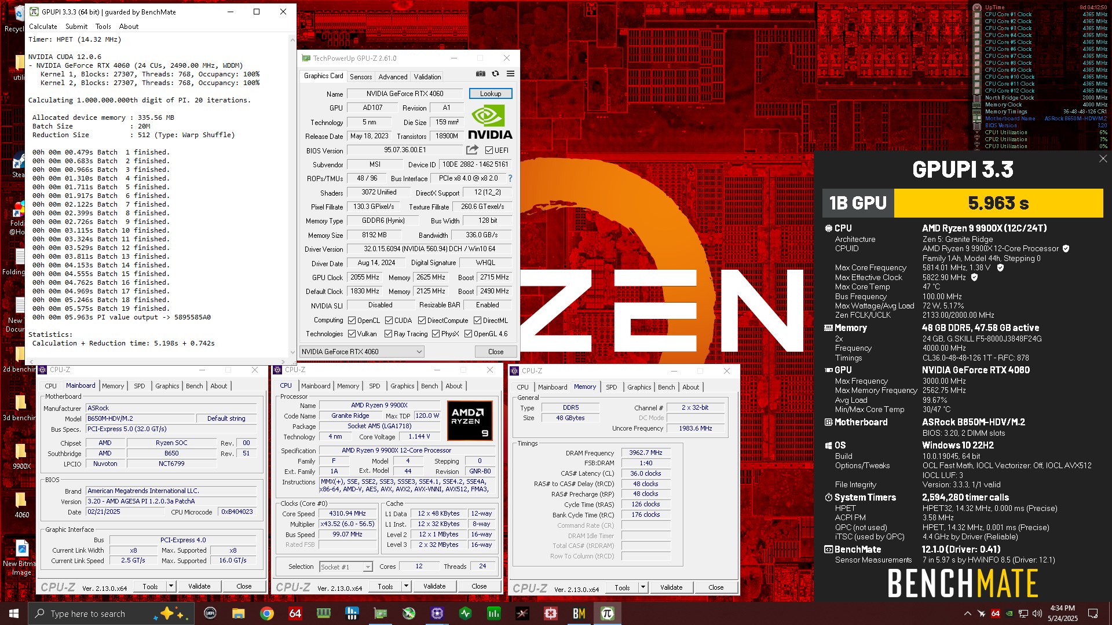Switch to the Advanced tab in GPU-Z
The height and width of the screenshot is (625, 1112).
pos(393,77)
